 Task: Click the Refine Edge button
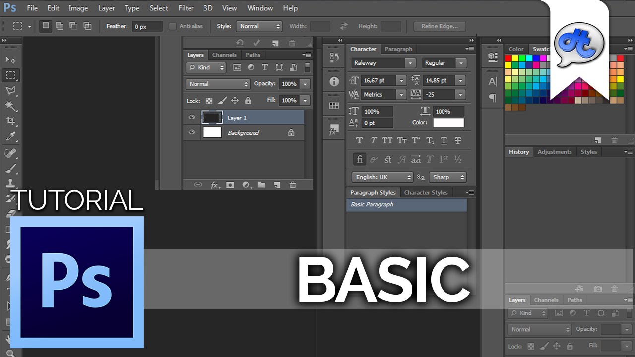tap(440, 26)
